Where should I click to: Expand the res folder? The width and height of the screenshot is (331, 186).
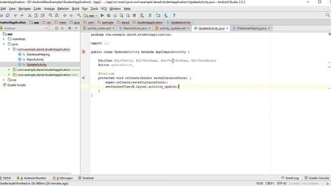coord(4,80)
